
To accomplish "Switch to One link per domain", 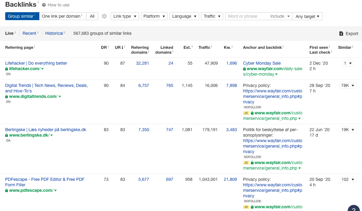I will click(x=61, y=16).
